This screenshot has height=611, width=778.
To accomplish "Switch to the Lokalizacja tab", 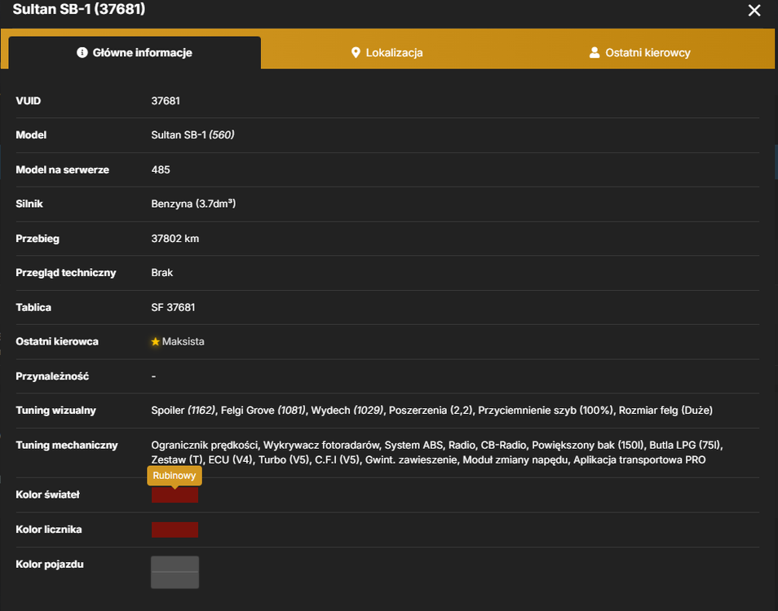I will (x=387, y=52).
